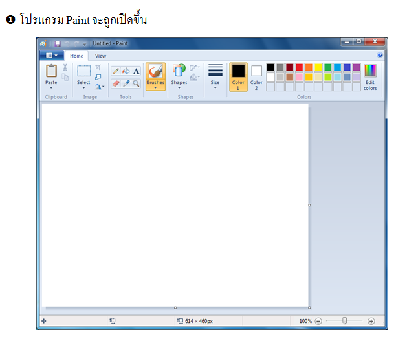The image size is (407, 341).
Task: Activate the Color 2 button
Action: [256, 77]
